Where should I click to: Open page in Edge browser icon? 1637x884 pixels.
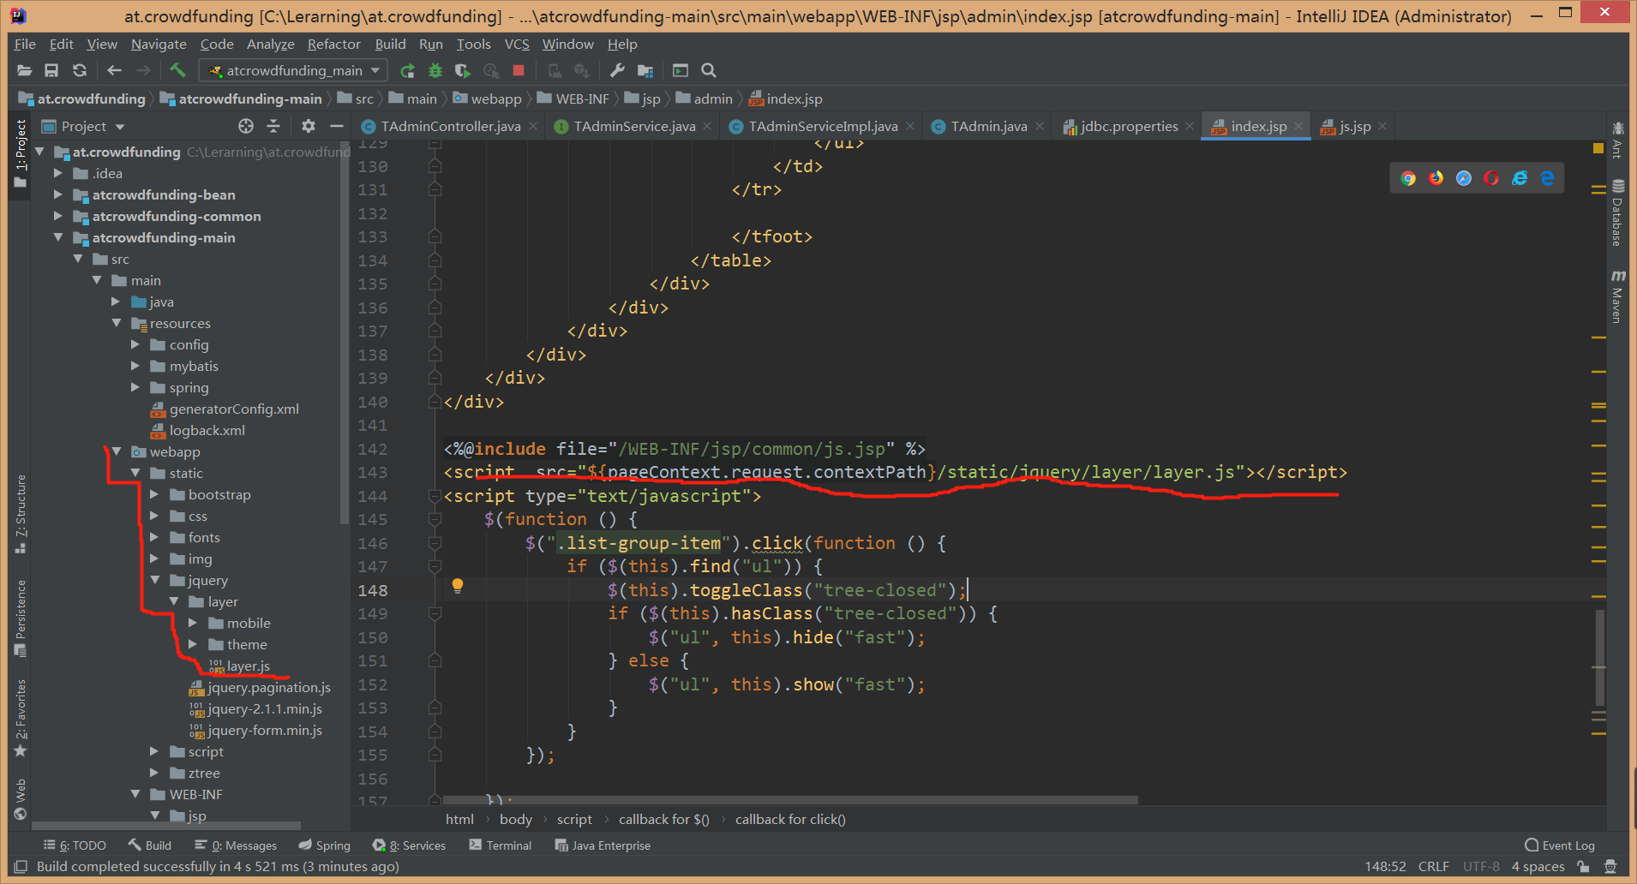[1548, 178]
